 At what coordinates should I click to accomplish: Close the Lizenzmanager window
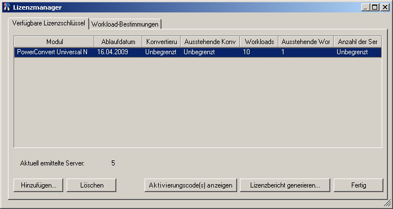pos(385,7)
